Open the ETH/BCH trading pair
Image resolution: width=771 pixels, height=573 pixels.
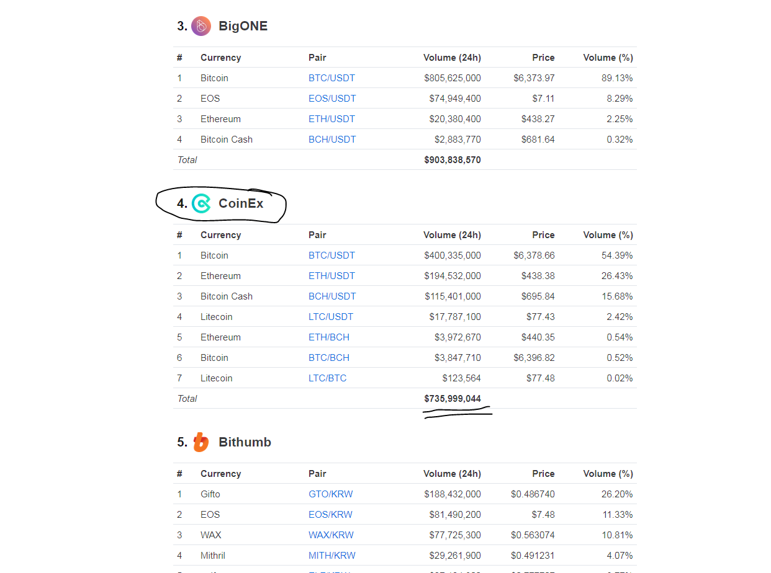[329, 337]
